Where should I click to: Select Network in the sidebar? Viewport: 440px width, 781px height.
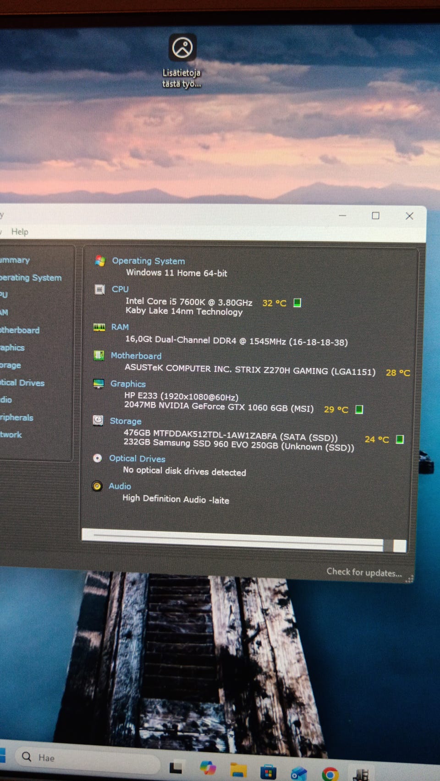(11, 434)
